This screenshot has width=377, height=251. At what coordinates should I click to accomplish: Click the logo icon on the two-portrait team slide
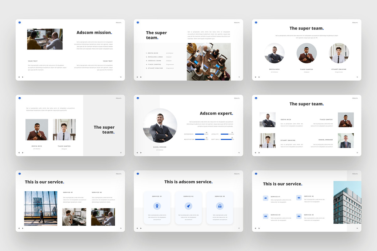(19, 98)
